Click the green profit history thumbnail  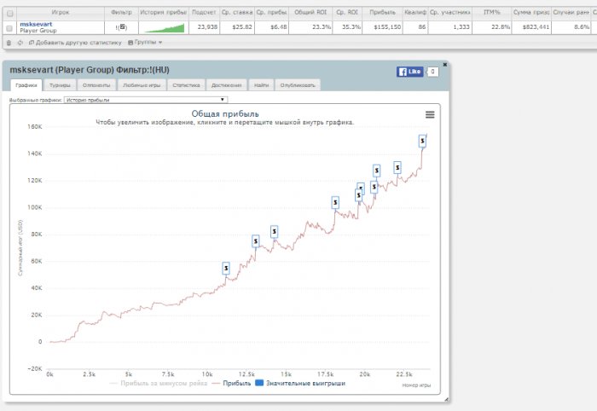tap(164, 28)
